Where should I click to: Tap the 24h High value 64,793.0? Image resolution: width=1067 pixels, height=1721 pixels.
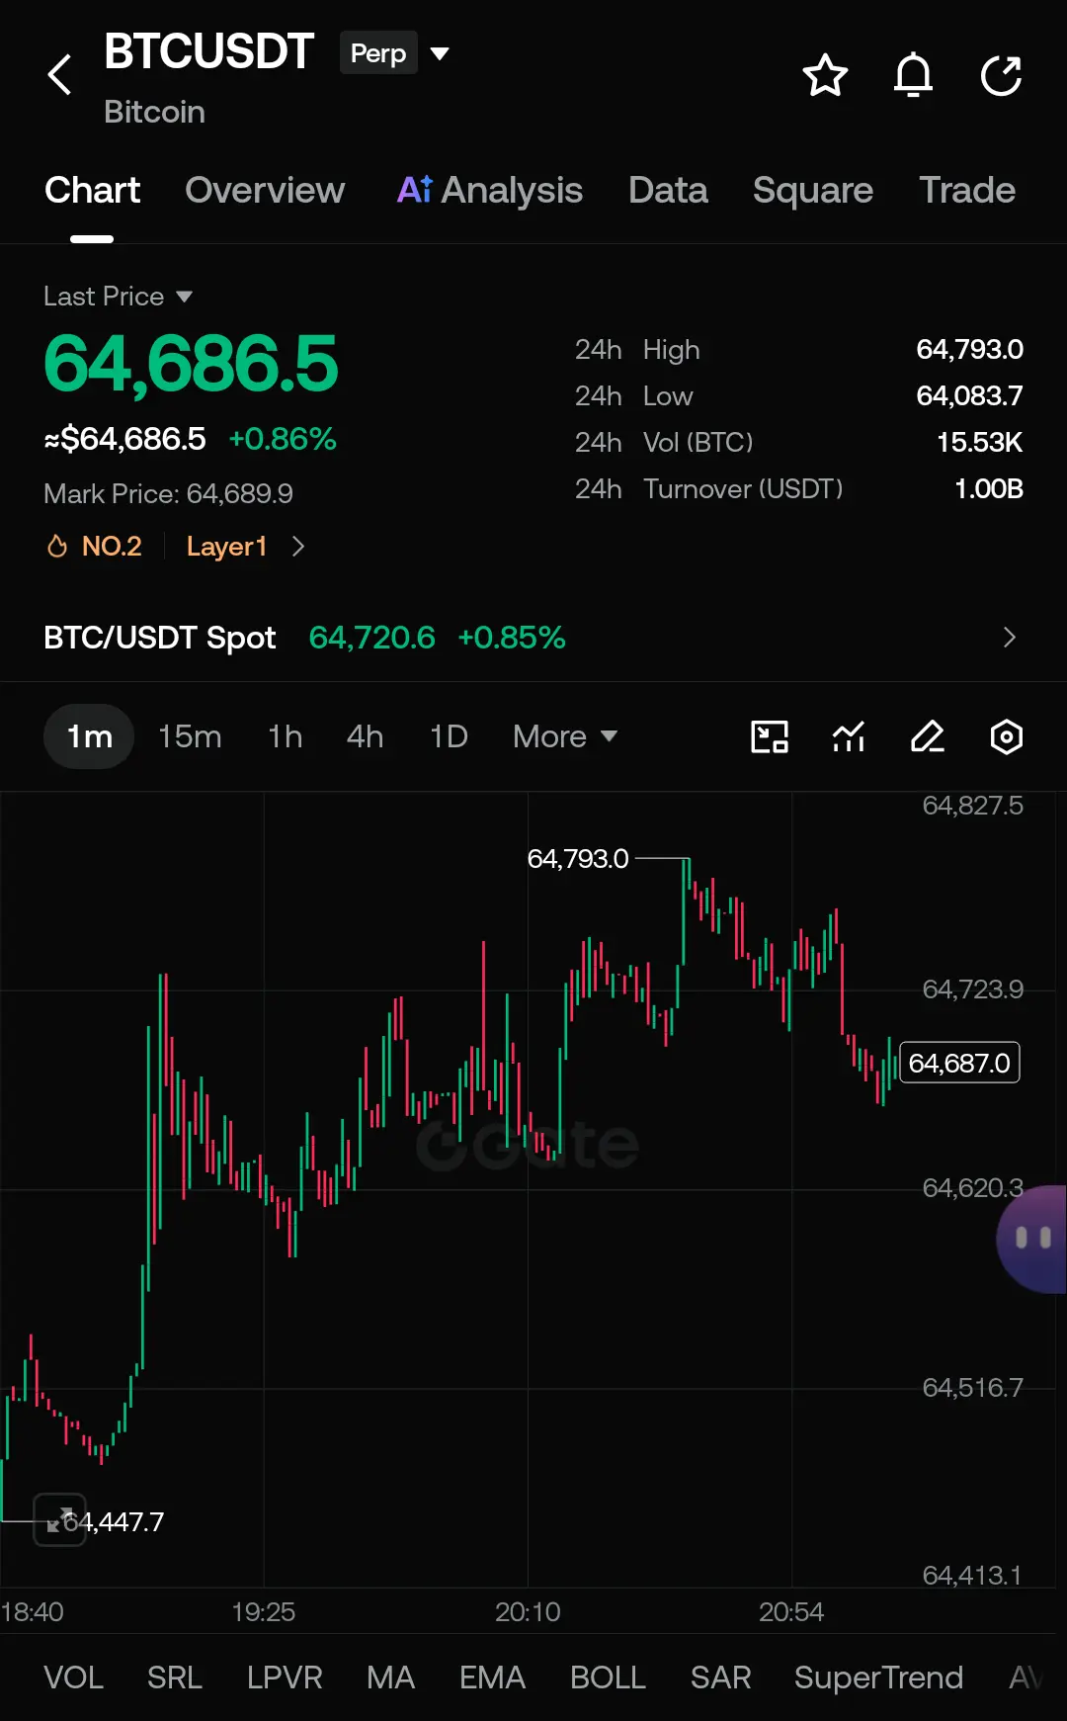(969, 349)
